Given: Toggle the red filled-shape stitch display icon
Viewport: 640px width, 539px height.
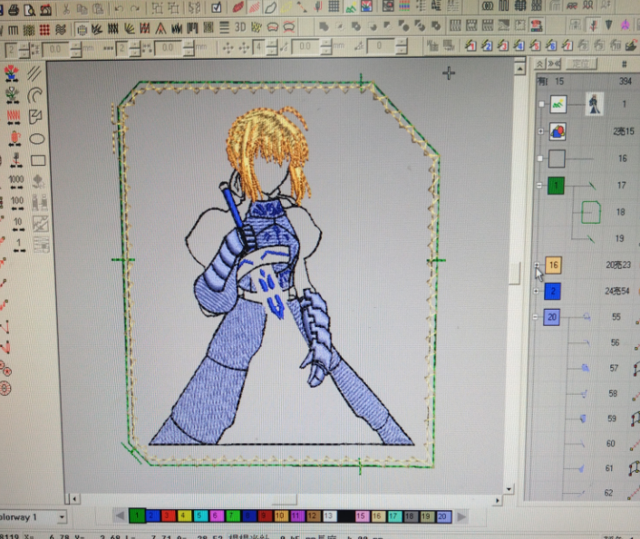Looking at the screenshot, I should pos(238,7).
